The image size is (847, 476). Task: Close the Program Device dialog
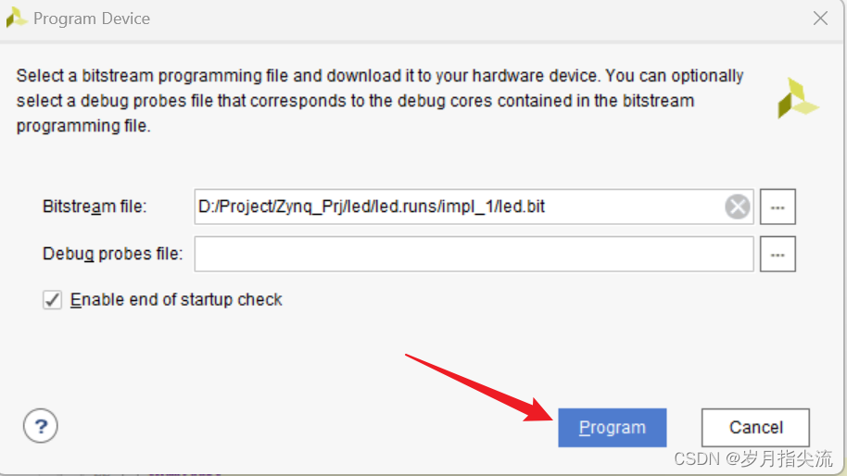820,18
